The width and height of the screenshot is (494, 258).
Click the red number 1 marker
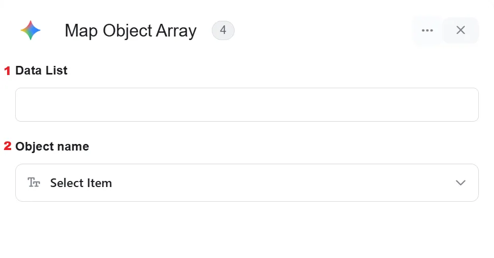click(7, 71)
